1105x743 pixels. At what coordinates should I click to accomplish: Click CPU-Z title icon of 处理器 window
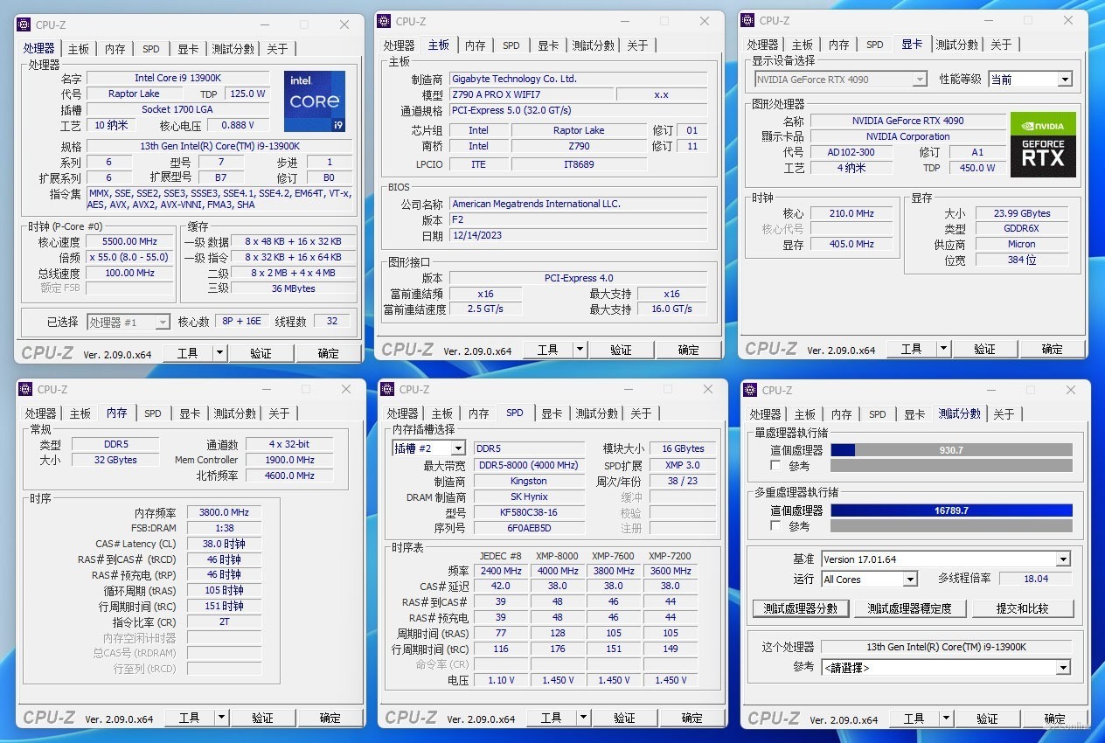coord(24,24)
